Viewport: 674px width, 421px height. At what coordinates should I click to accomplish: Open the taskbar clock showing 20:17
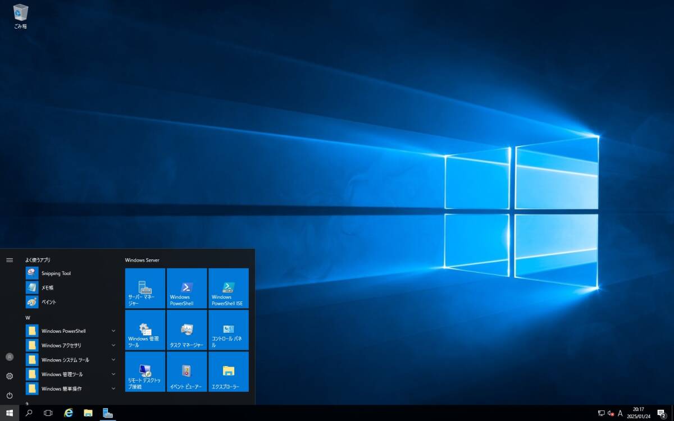tap(639, 413)
